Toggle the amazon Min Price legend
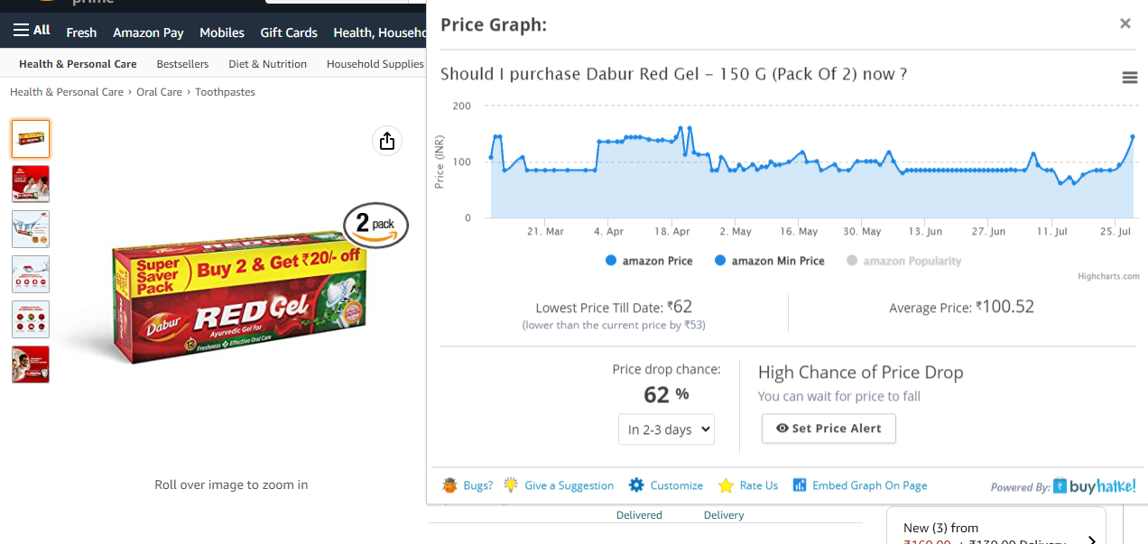 tap(769, 261)
